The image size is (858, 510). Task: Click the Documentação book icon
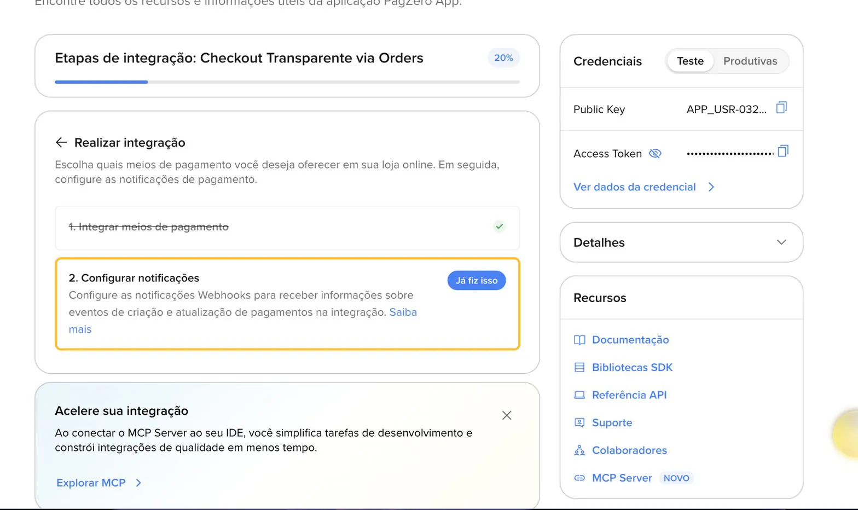click(579, 340)
